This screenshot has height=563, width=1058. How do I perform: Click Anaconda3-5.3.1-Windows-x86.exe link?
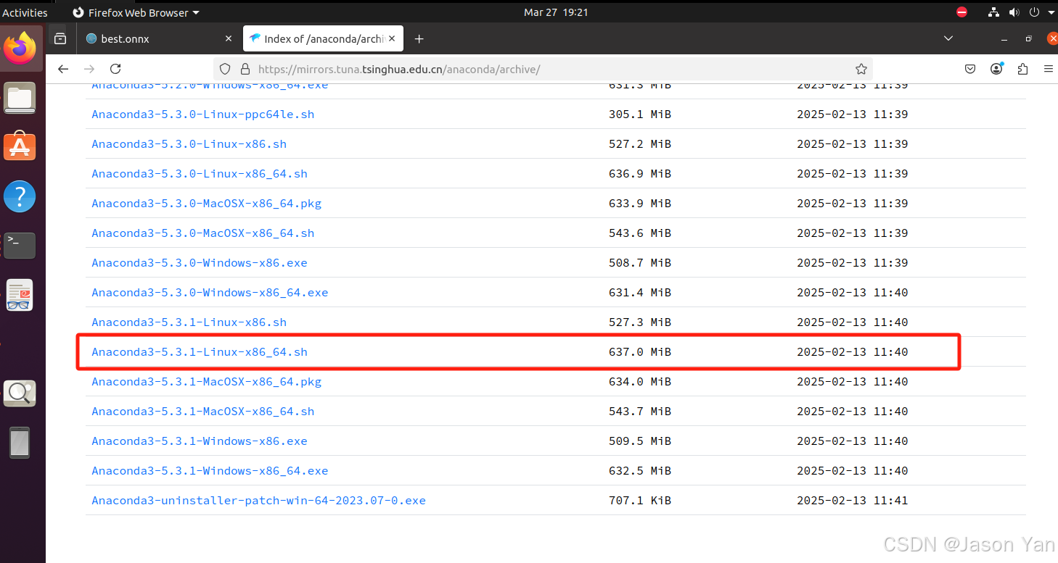[x=200, y=441]
